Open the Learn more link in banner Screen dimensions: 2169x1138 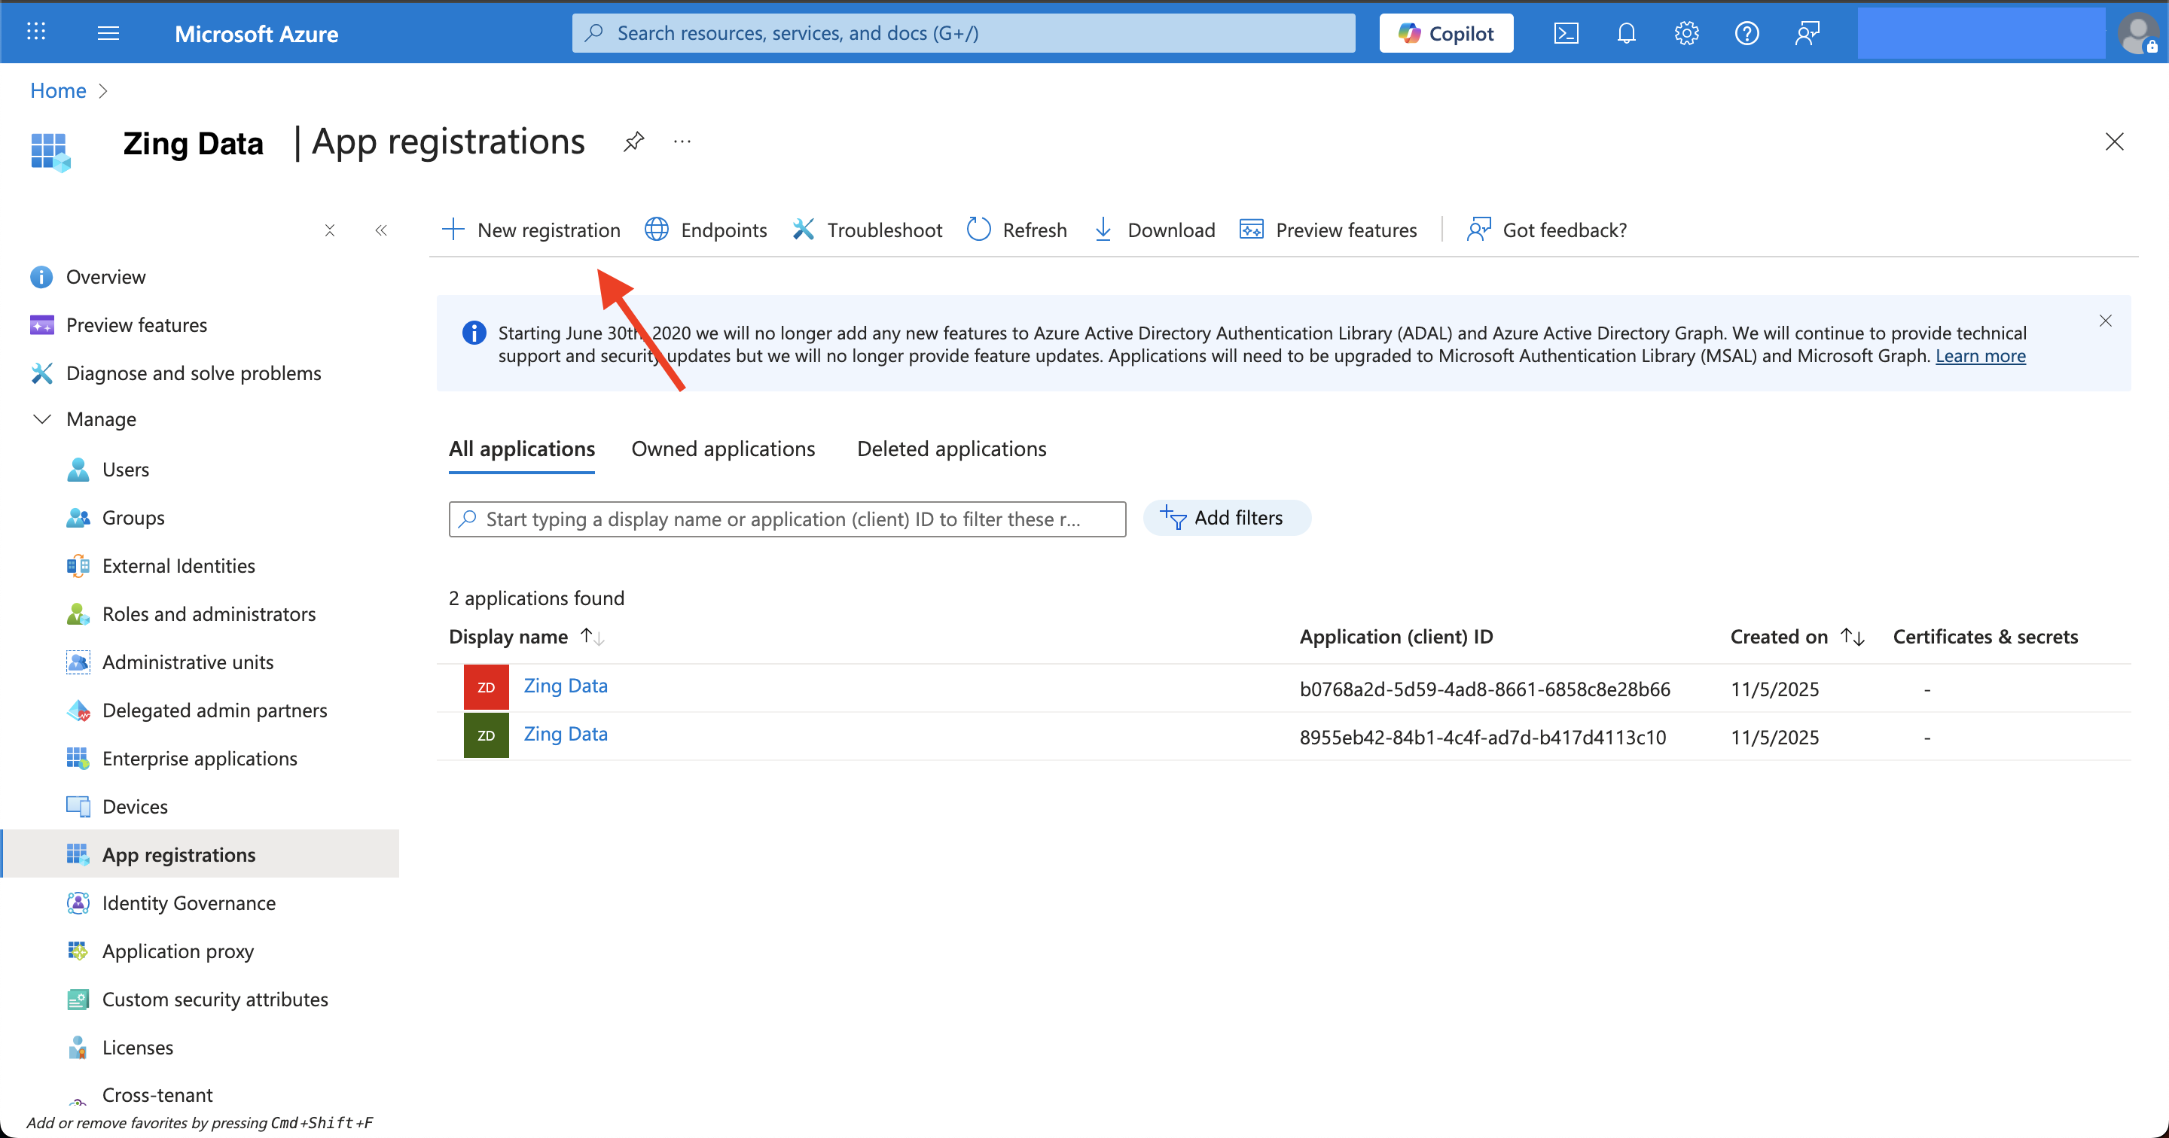pos(1979,356)
